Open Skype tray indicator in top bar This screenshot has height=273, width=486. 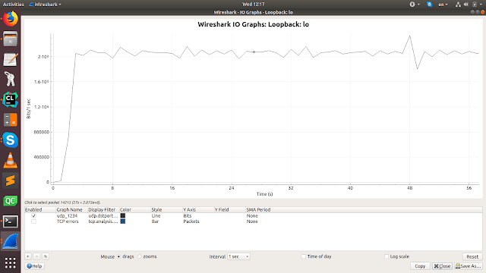click(x=429, y=5)
